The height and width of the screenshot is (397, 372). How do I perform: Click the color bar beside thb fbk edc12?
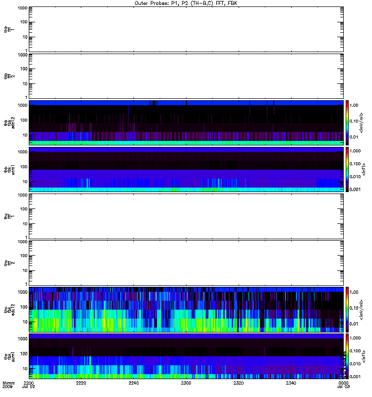pos(347,123)
